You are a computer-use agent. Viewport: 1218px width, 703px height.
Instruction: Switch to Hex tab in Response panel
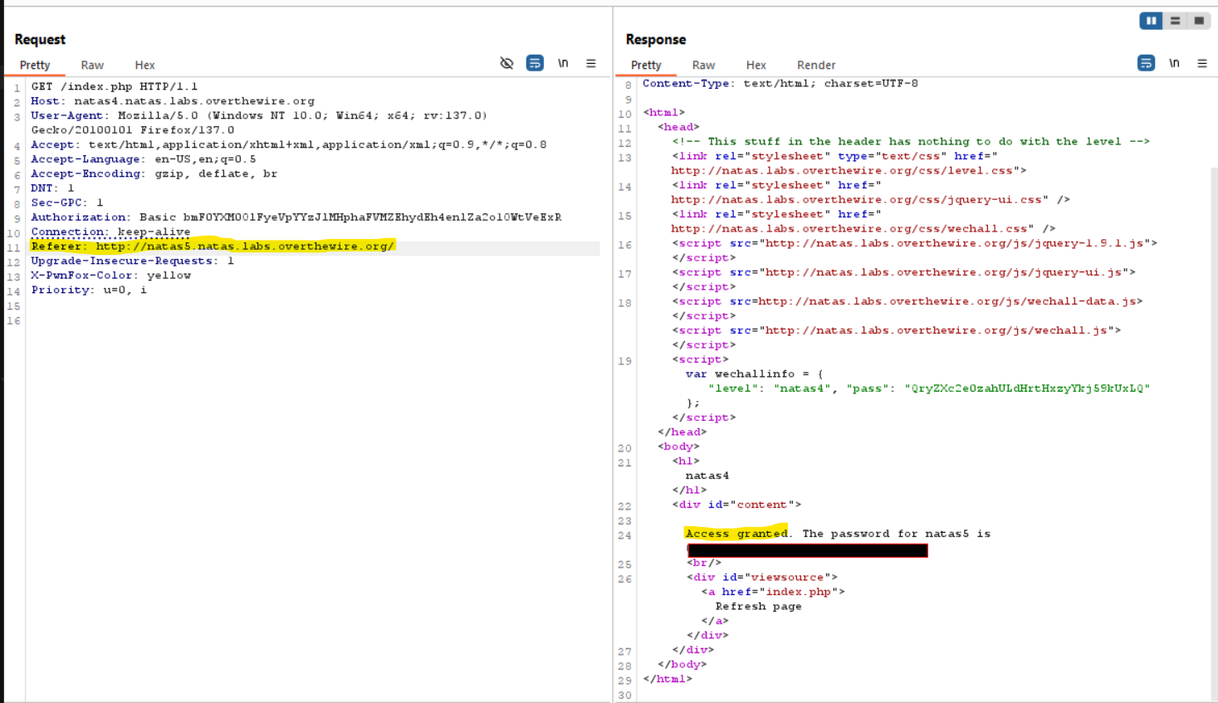(756, 65)
